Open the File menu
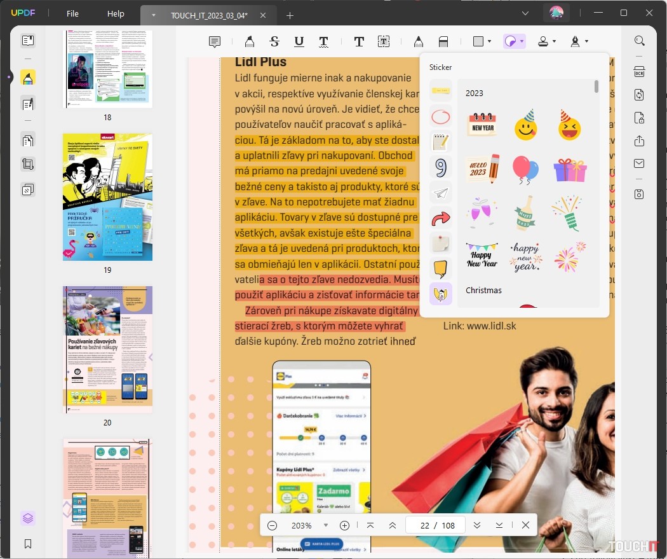The image size is (667, 559). coord(72,13)
